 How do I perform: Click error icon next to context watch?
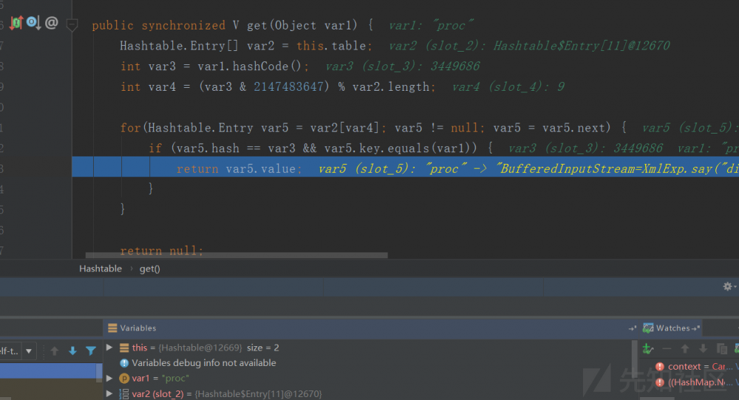tap(659, 366)
